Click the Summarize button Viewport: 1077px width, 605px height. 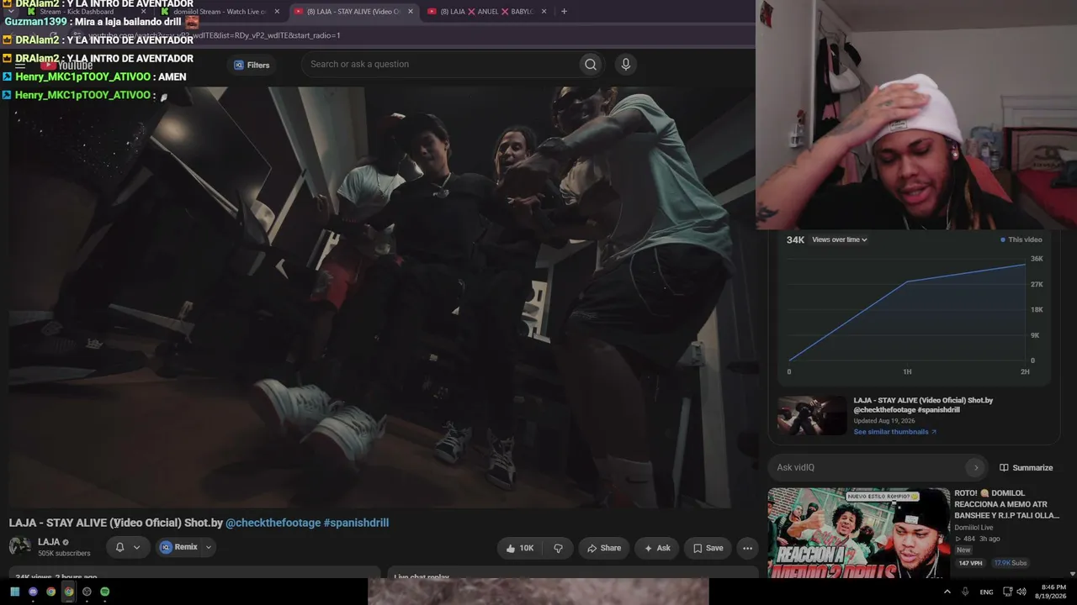tap(1027, 467)
